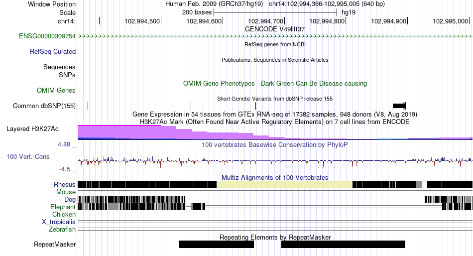Select the Common dbSNP(155) track label
473x256 pixels.
pos(44,106)
